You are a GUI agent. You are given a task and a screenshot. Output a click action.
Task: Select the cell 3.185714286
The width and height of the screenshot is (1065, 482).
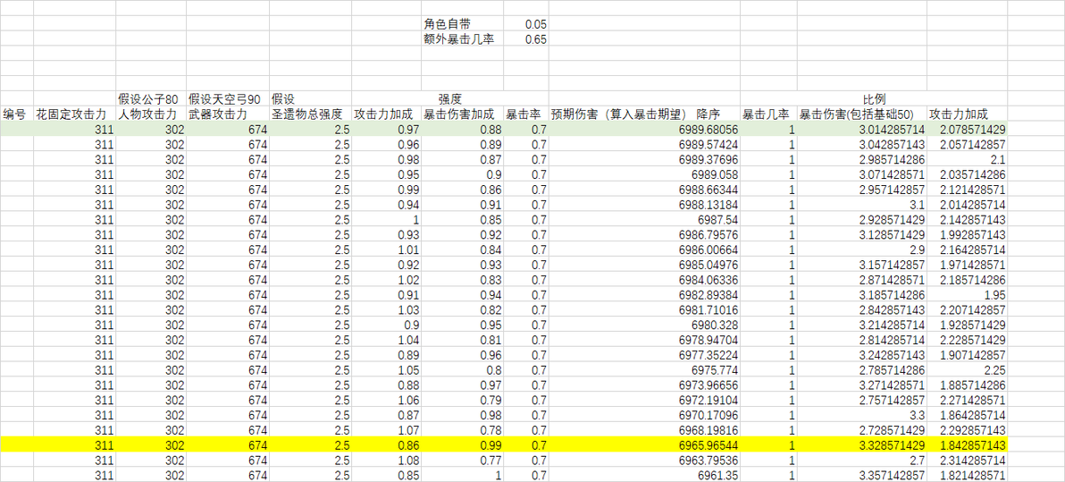[862, 293]
